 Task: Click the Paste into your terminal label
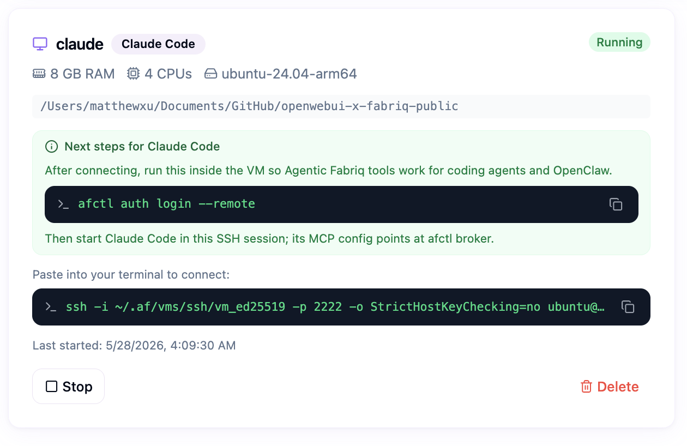(131, 274)
